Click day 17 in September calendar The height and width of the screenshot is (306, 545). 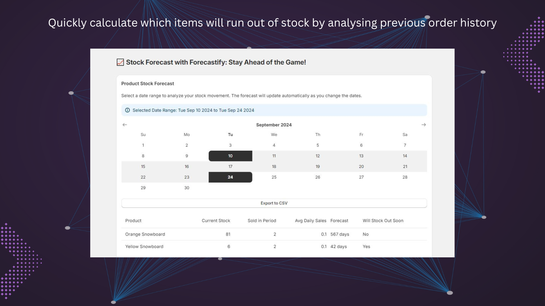click(x=230, y=167)
